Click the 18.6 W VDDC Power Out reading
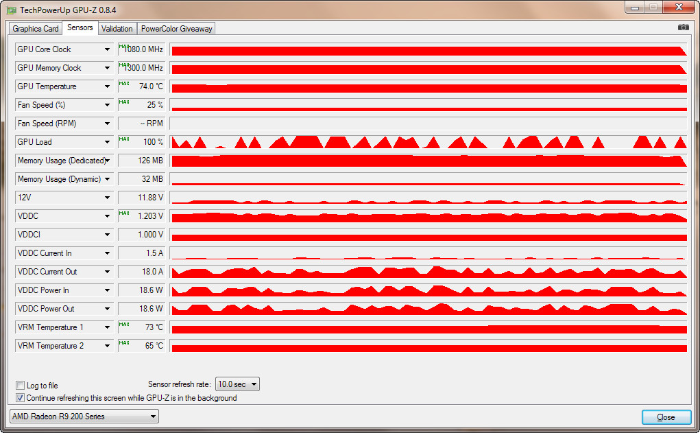Image resolution: width=700 pixels, height=433 pixels. click(x=141, y=309)
